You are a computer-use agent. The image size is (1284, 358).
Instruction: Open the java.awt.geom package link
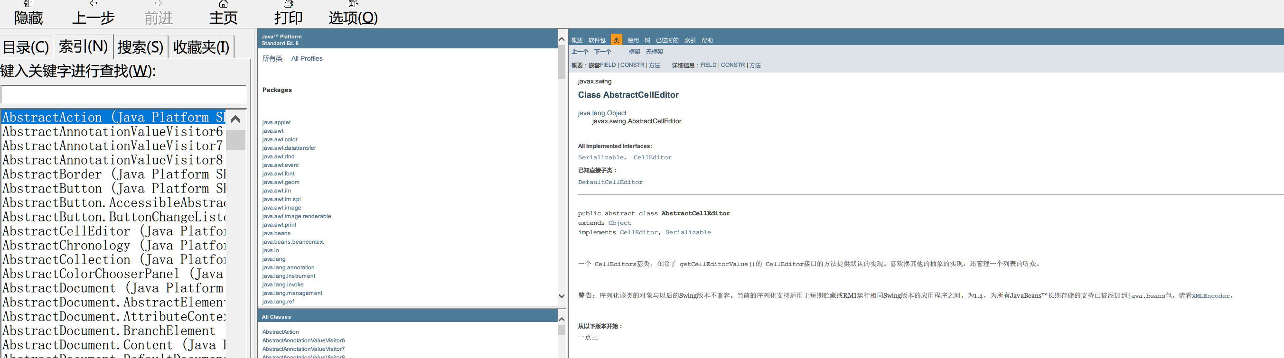pyautogui.click(x=281, y=182)
